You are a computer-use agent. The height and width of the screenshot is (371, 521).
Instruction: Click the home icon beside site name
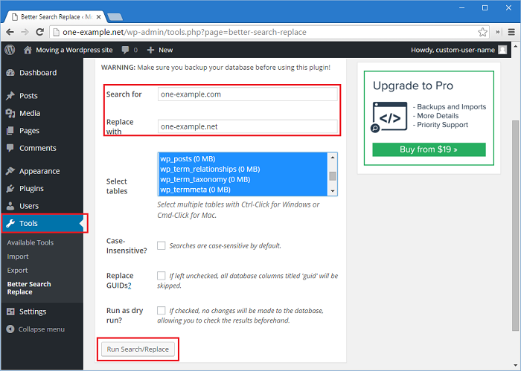(28, 50)
